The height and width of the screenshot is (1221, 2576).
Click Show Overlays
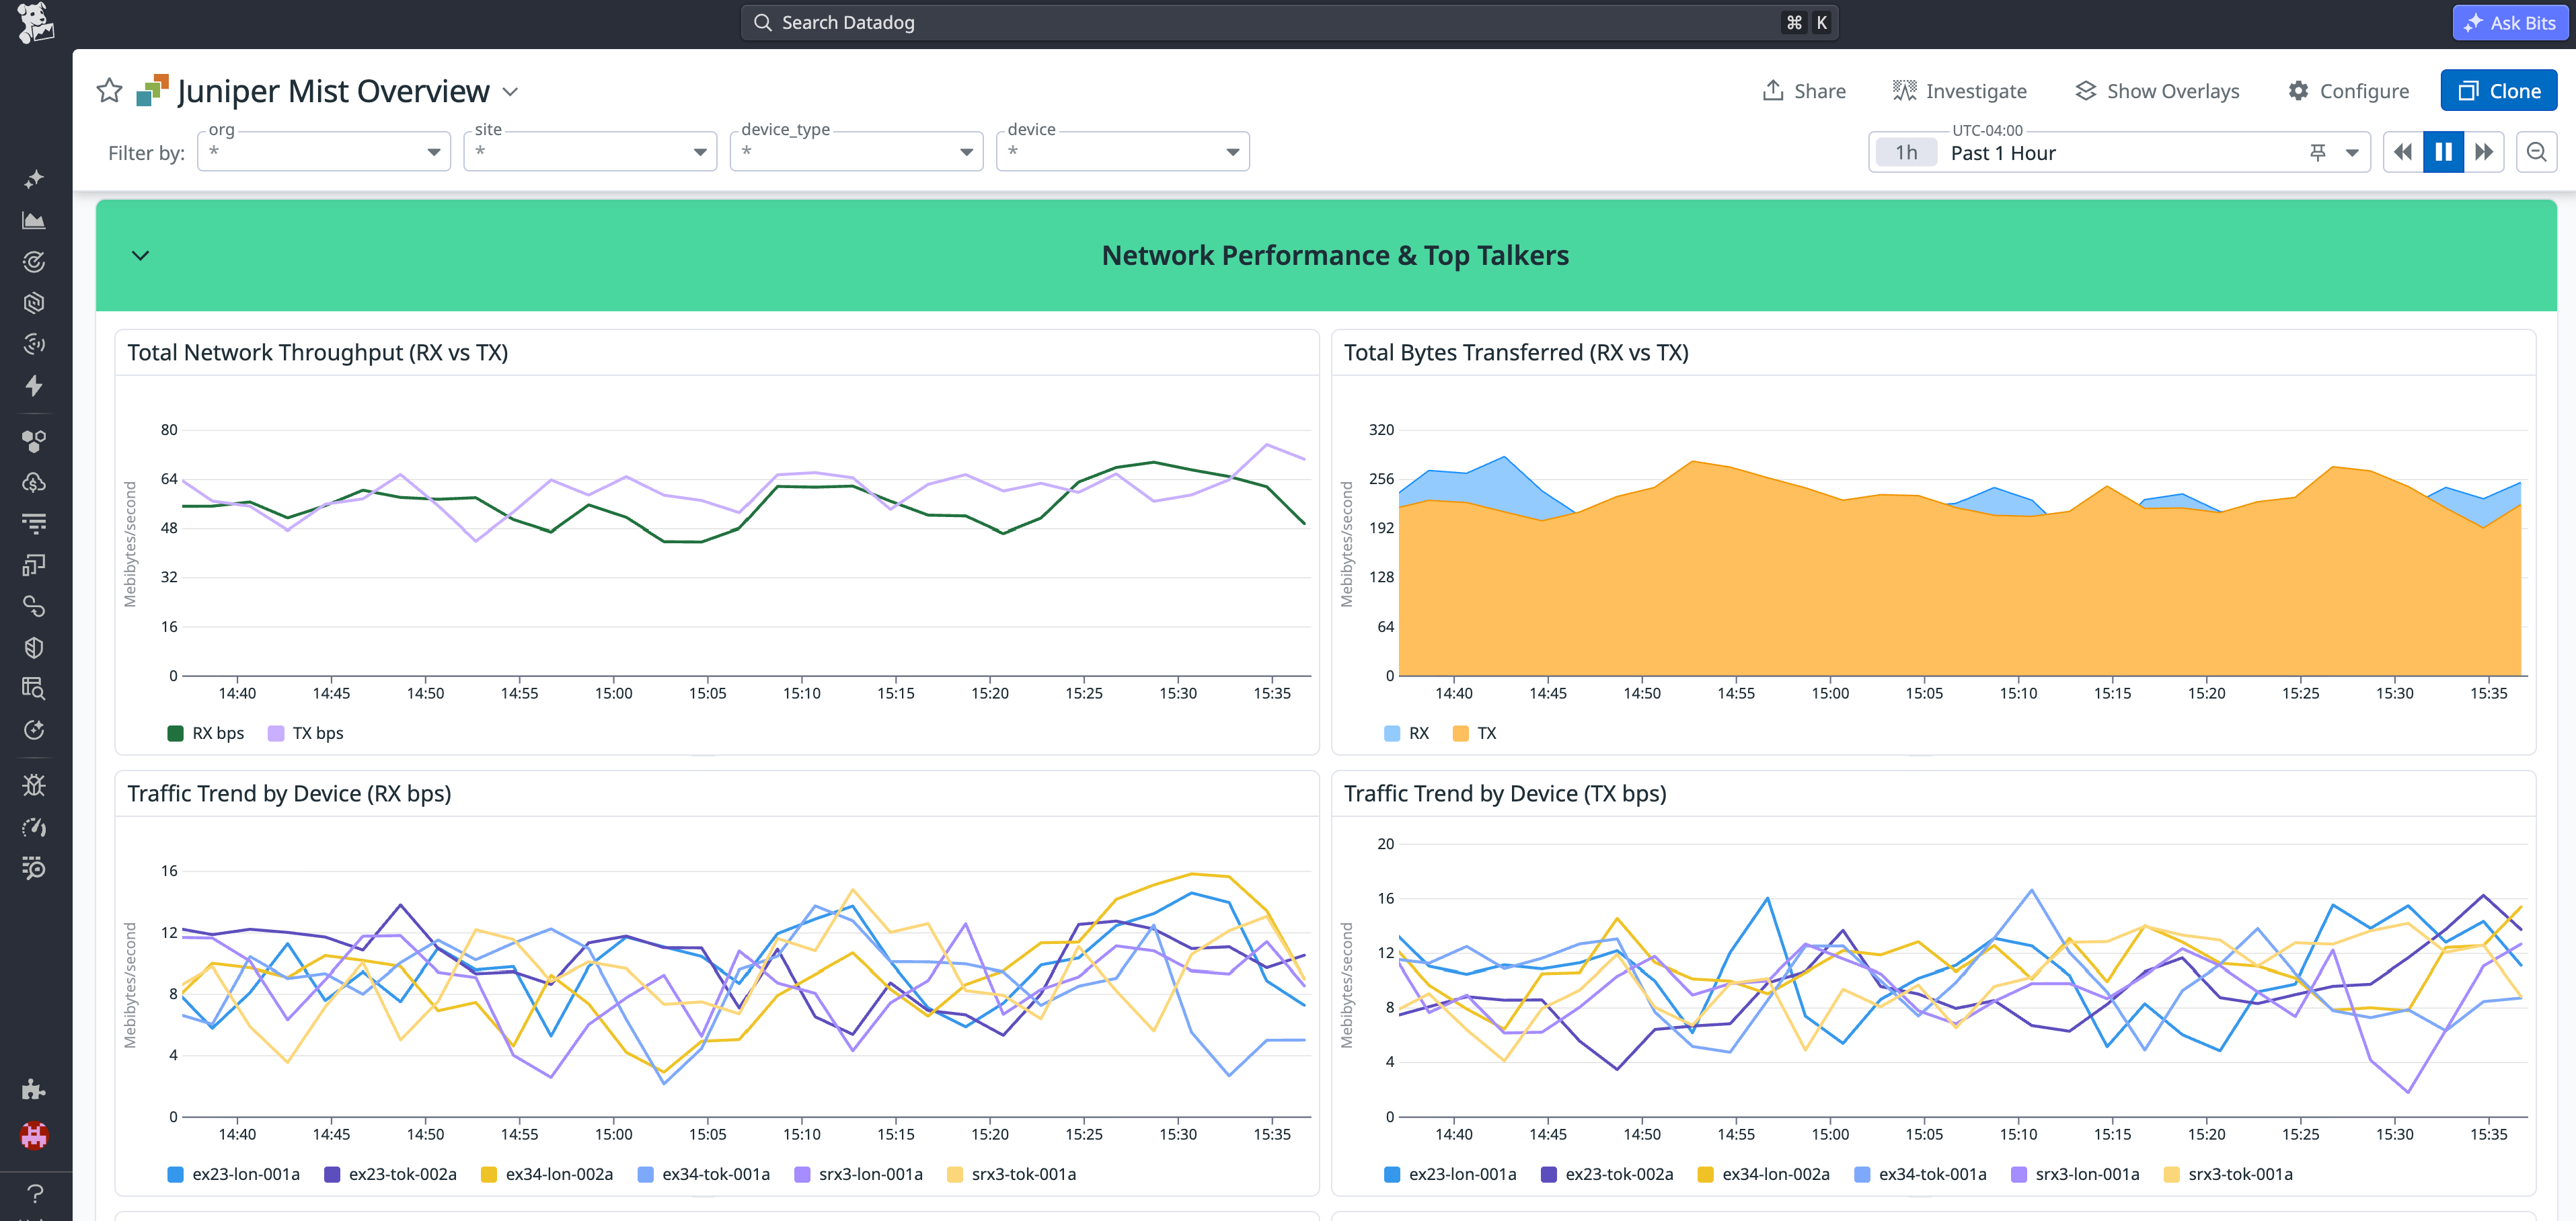2157,91
